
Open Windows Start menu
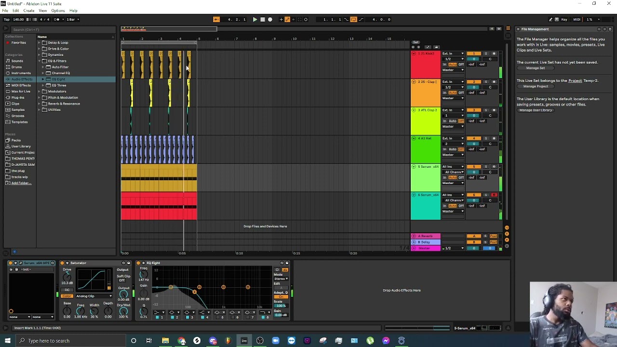tap(8, 341)
